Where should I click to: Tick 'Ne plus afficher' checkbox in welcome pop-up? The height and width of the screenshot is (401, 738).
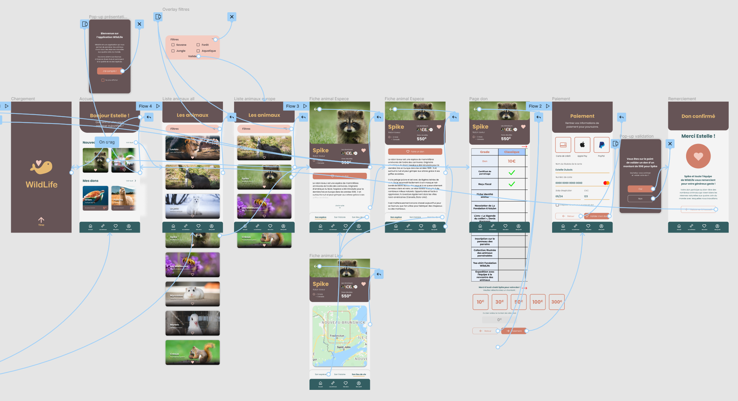point(103,80)
